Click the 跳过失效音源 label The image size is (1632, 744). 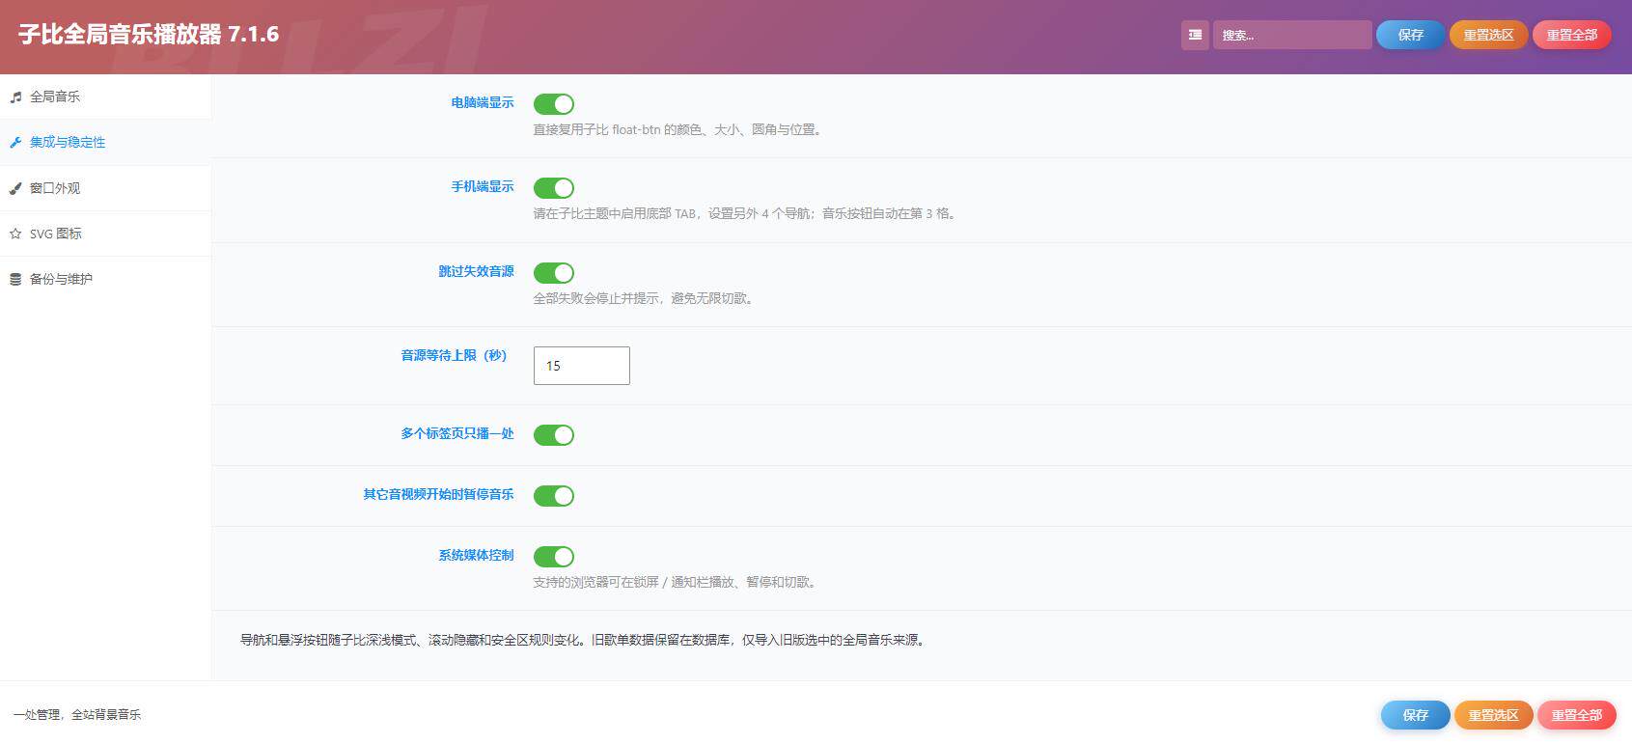(x=476, y=271)
